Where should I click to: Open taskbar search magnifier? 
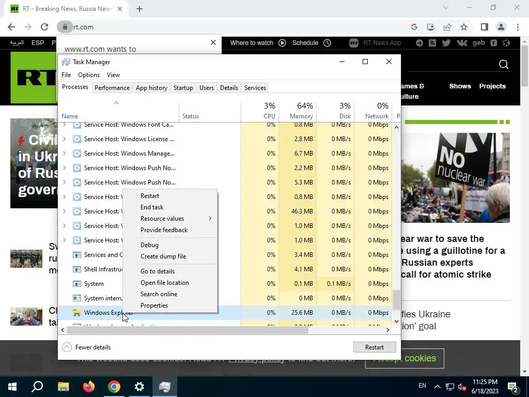37,387
